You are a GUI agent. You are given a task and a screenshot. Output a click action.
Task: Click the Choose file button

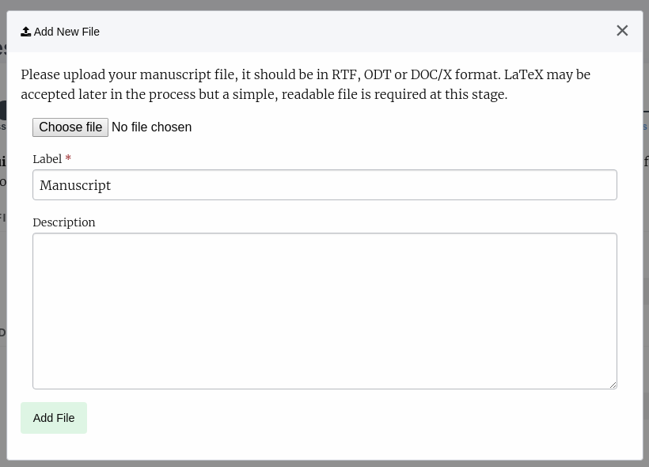[70, 127]
